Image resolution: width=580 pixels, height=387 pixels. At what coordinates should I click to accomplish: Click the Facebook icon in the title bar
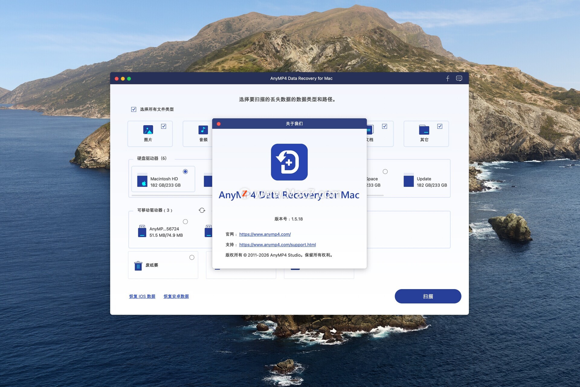tap(448, 79)
